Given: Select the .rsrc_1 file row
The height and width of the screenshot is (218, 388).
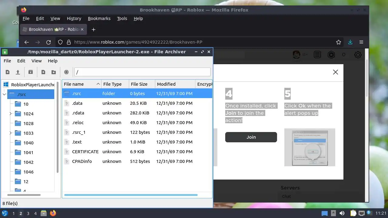Looking at the screenshot, I should coord(137,132).
